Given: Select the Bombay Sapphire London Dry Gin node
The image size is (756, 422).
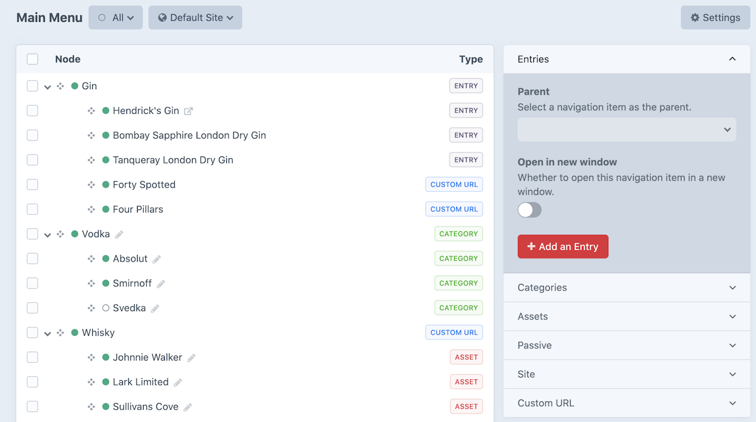Looking at the screenshot, I should click(x=189, y=135).
